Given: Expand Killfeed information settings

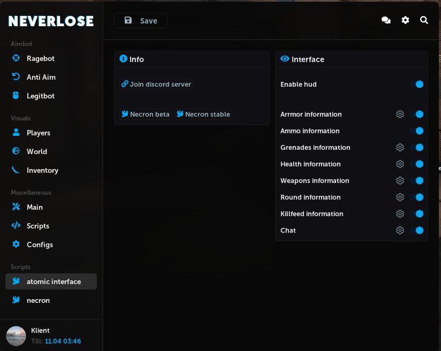Looking at the screenshot, I should (x=400, y=213).
